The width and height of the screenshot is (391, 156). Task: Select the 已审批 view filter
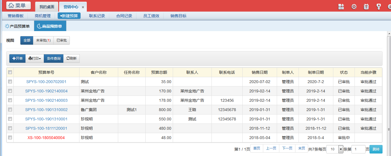pyautogui.click(x=62, y=40)
